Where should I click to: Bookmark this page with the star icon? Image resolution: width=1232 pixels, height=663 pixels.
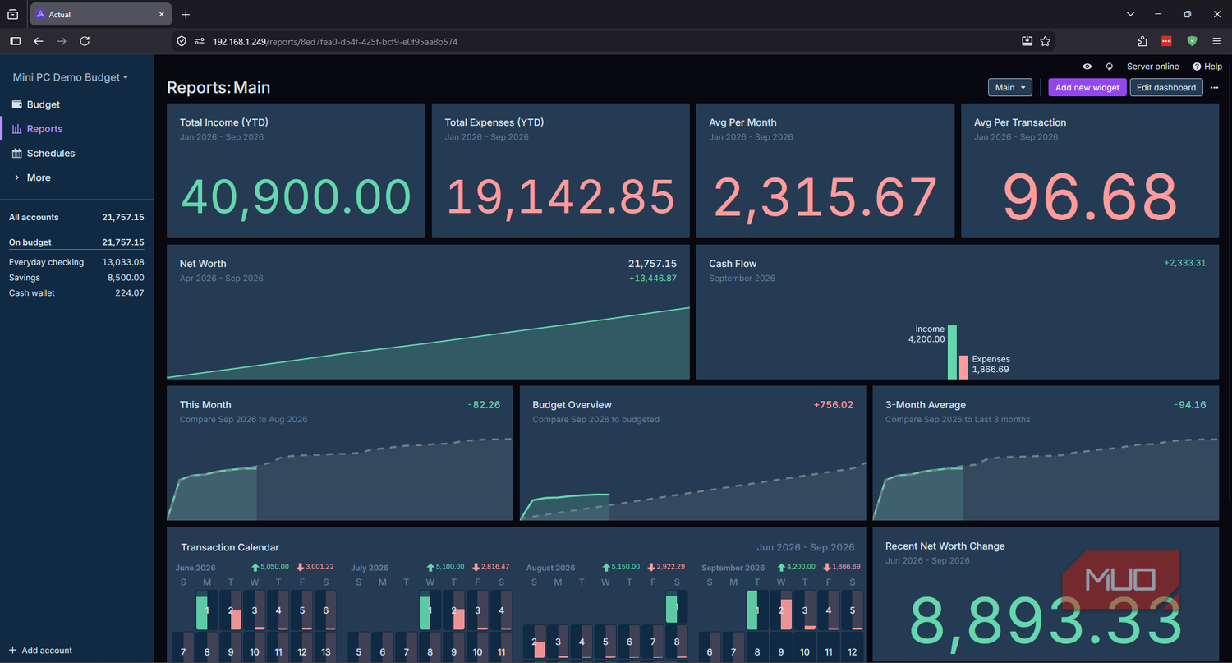click(x=1046, y=41)
